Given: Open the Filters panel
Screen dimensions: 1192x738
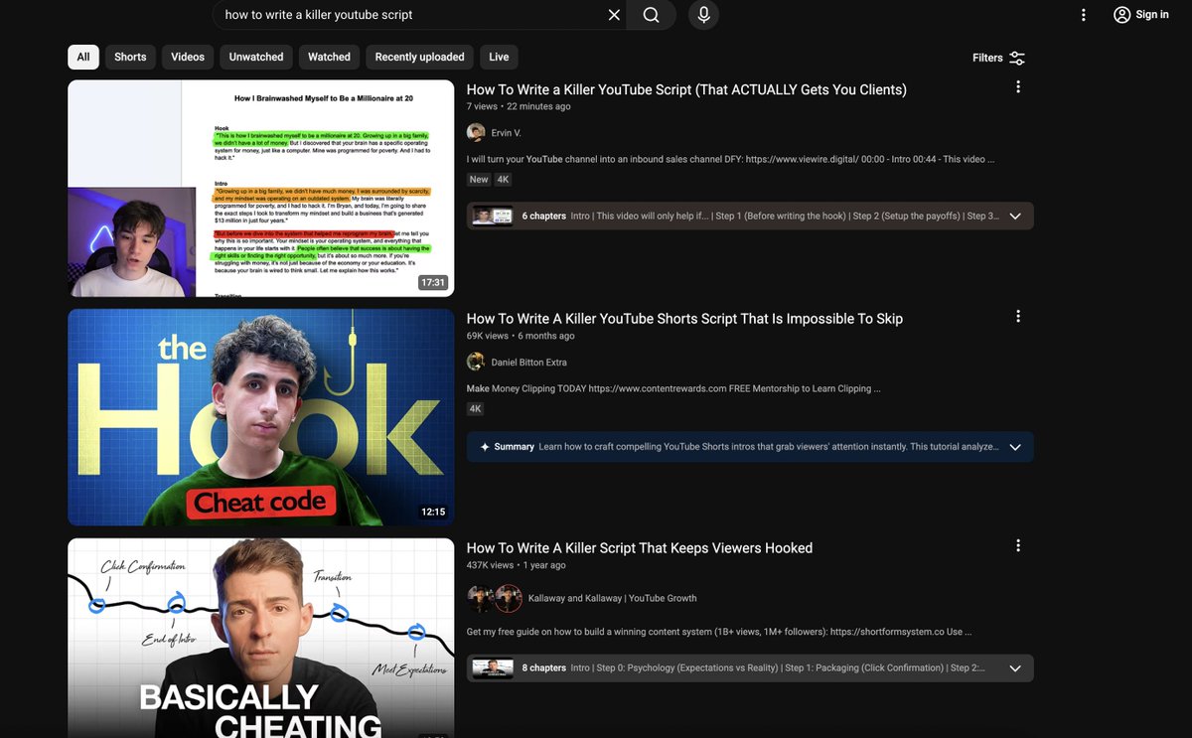Looking at the screenshot, I should (x=998, y=58).
